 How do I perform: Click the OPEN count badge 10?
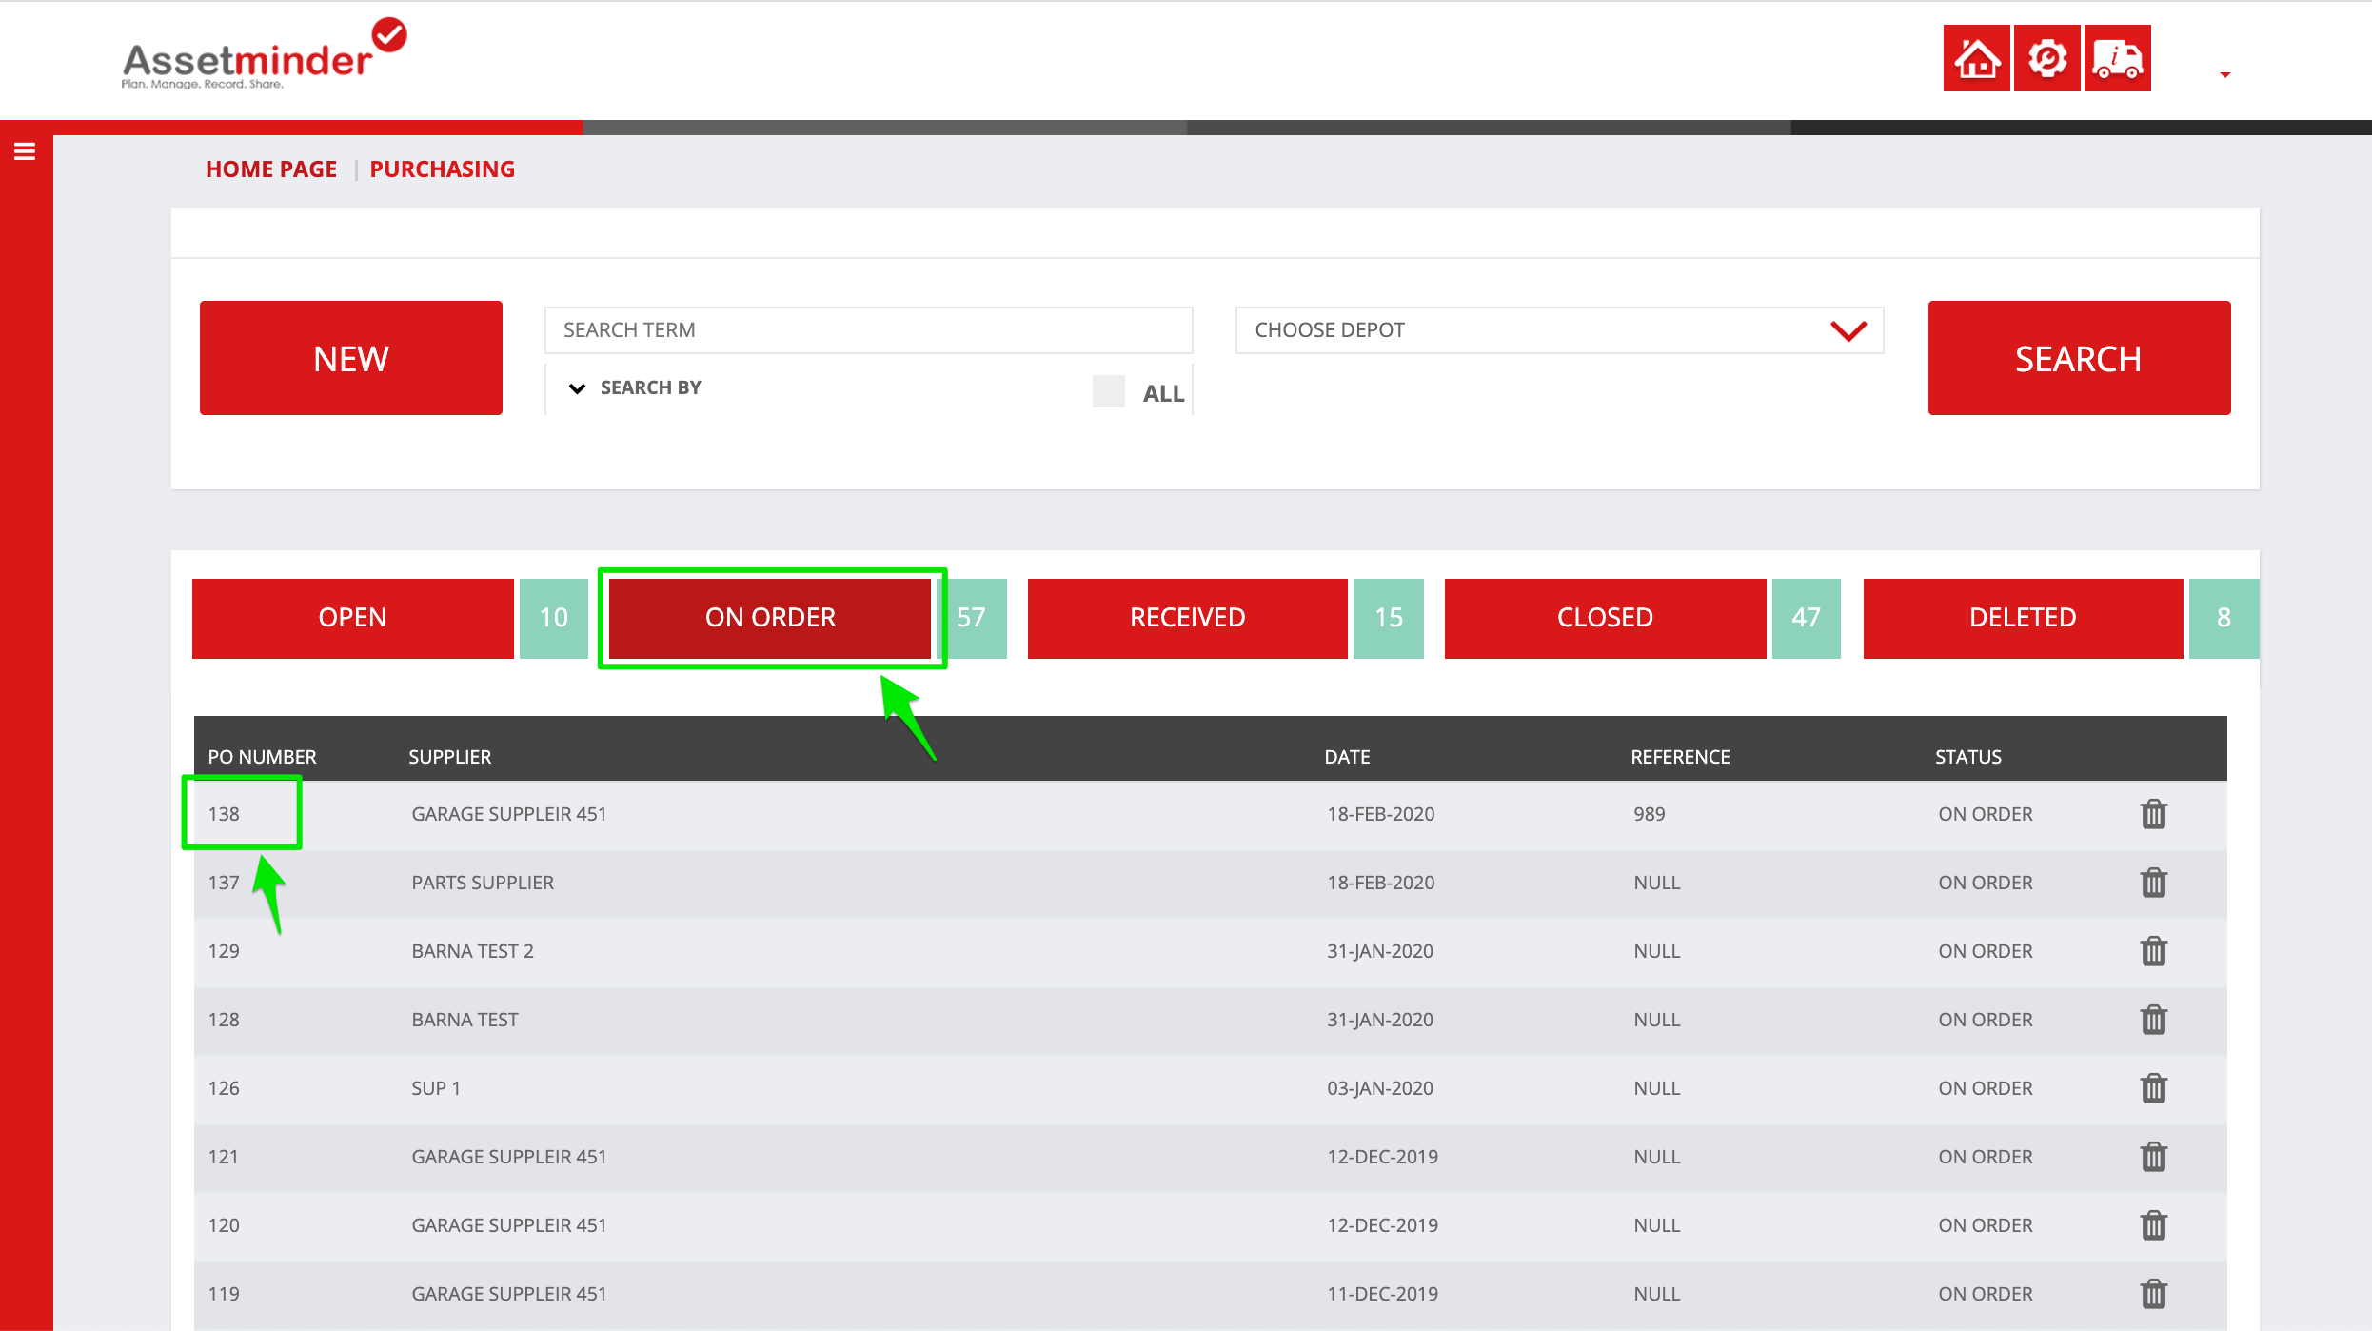point(553,618)
